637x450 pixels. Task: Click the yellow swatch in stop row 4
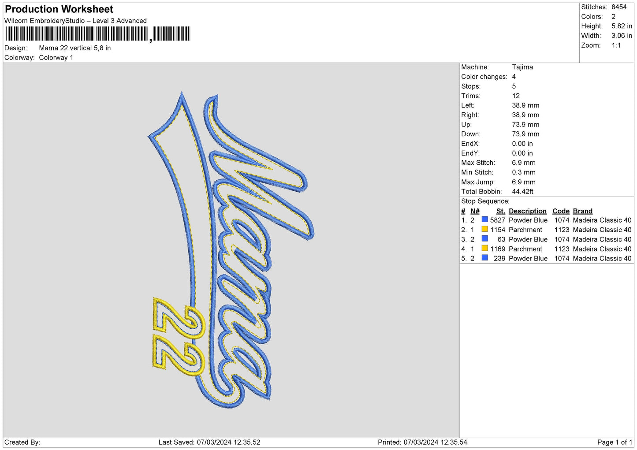[484, 248]
